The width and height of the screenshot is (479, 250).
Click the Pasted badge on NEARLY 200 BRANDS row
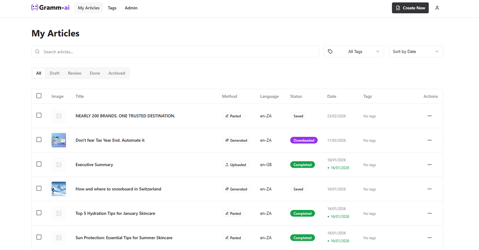[233, 116]
